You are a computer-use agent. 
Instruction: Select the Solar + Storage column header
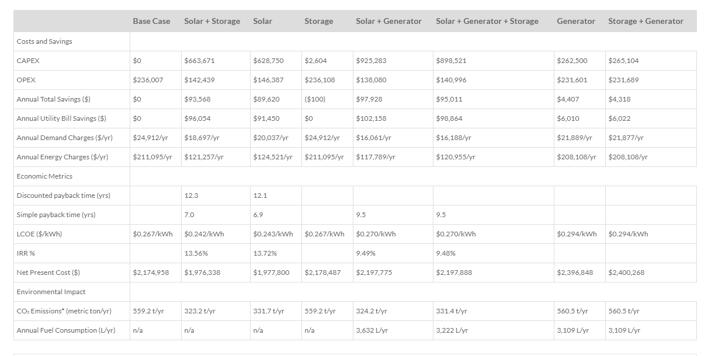211,21
